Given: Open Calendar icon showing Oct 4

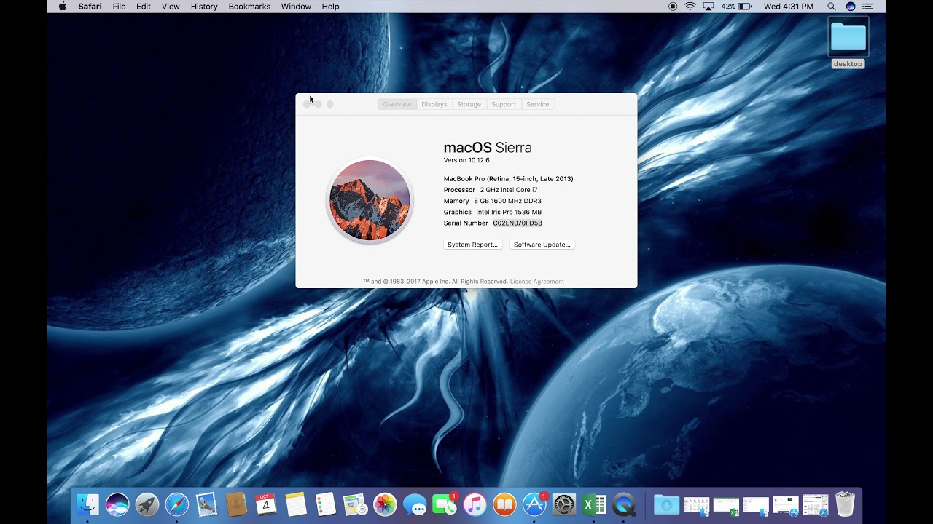Looking at the screenshot, I should click(x=266, y=504).
